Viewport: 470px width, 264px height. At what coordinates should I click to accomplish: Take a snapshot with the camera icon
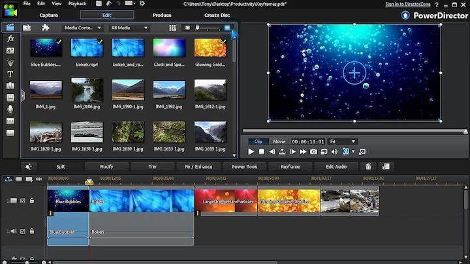point(313,152)
